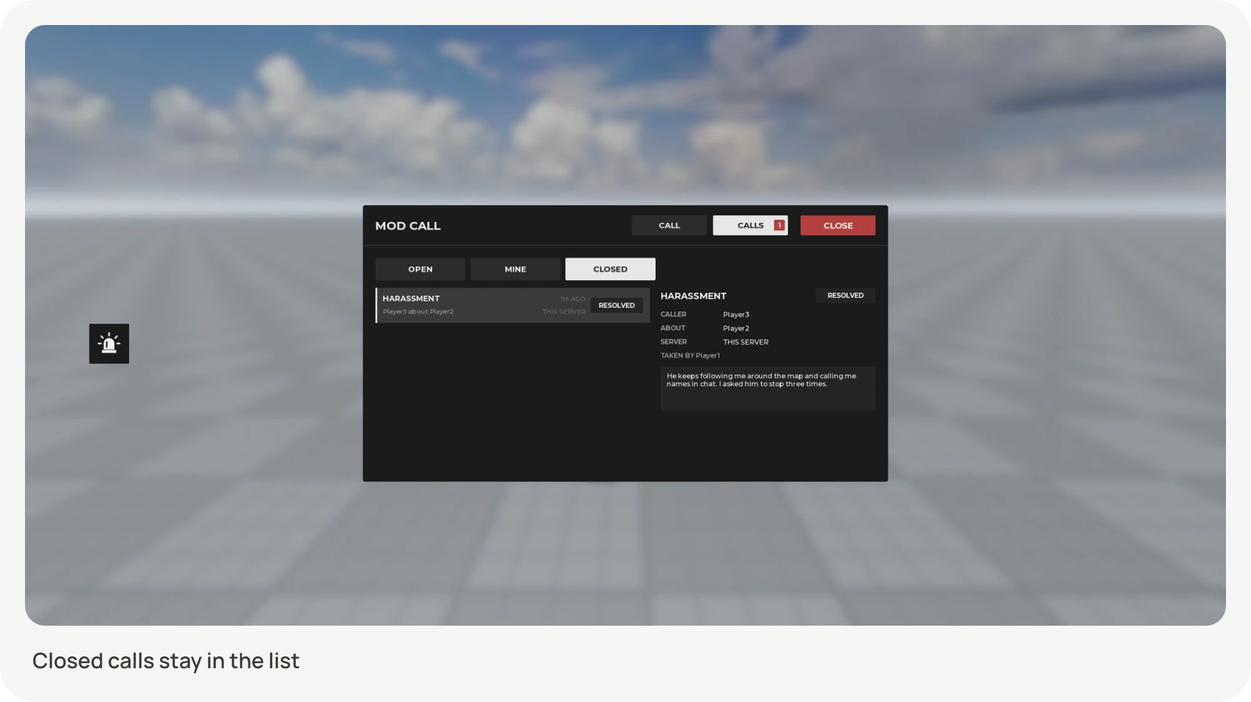Click the siren alert icon button
The height and width of the screenshot is (702, 1251).
coord(109,343)
